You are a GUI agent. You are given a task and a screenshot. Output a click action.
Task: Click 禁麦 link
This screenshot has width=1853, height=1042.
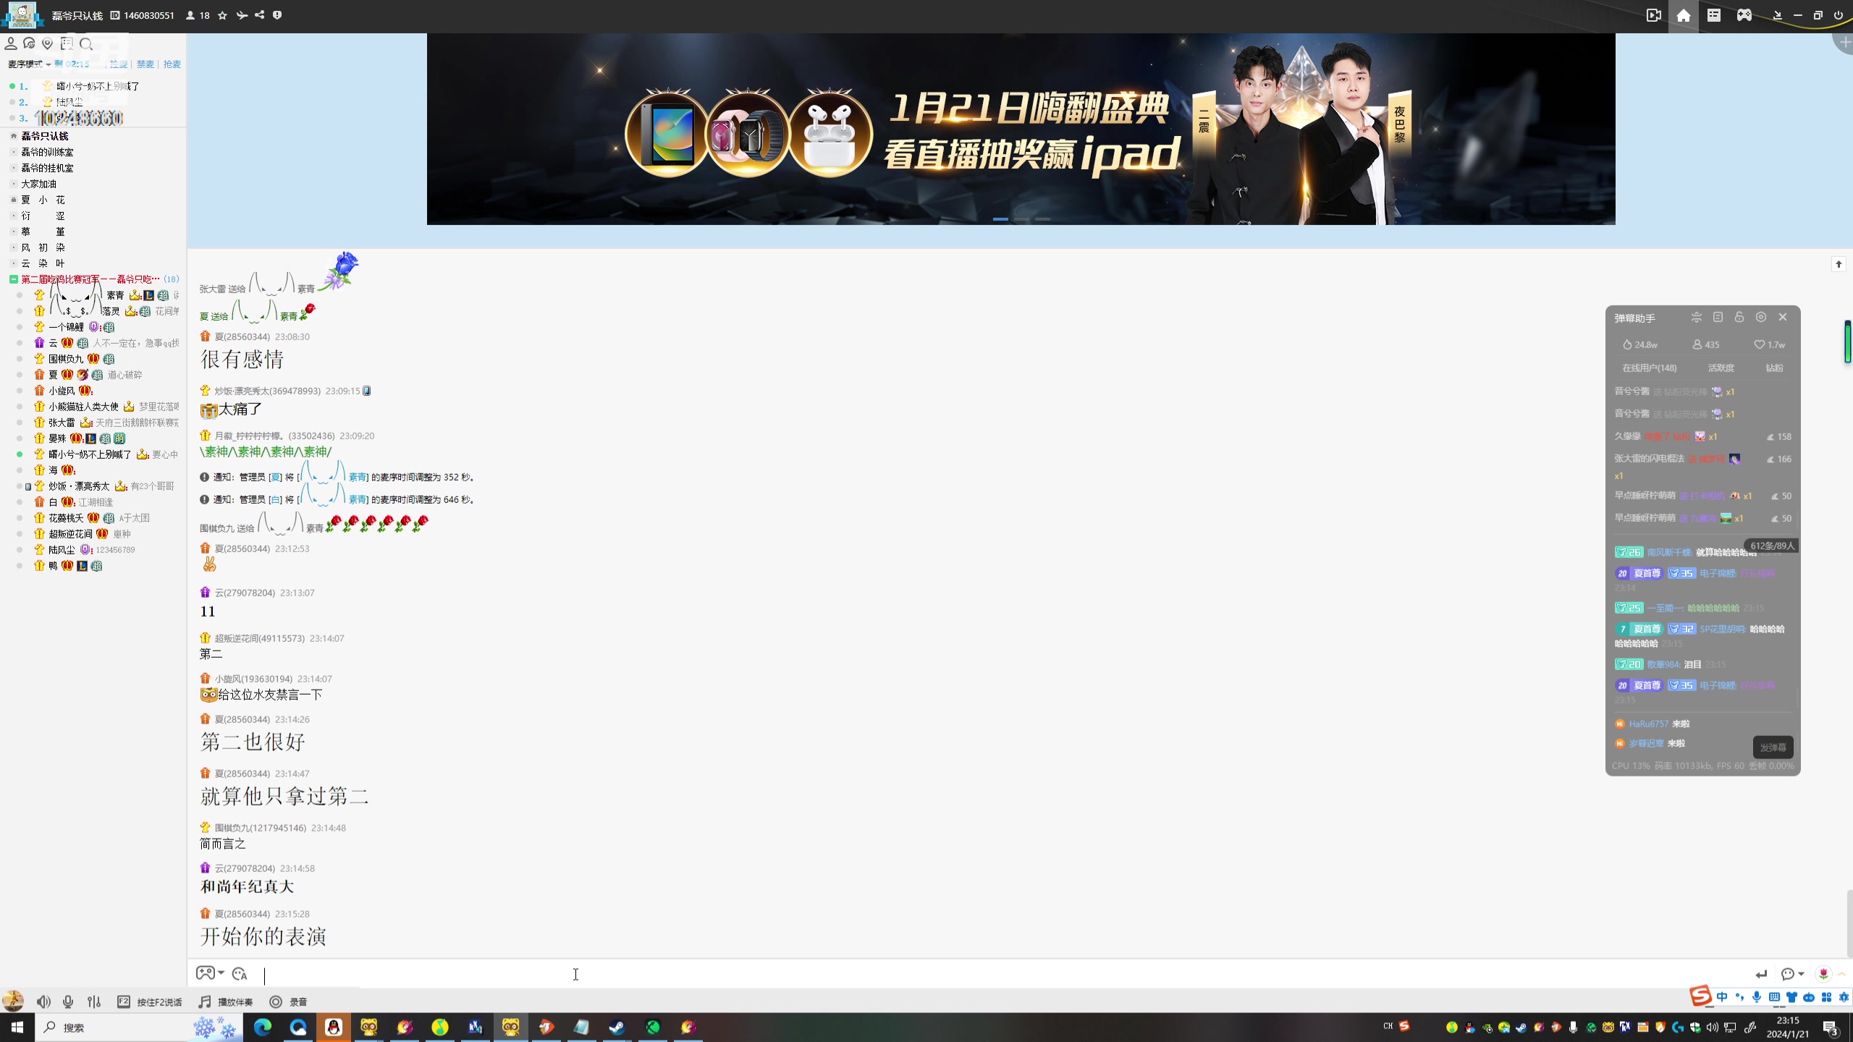145,64
